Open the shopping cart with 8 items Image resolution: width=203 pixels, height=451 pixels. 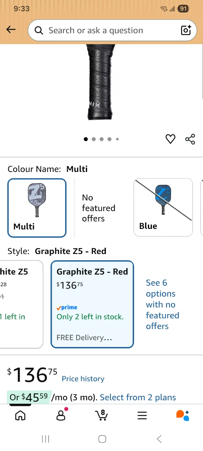pos(101,415)
